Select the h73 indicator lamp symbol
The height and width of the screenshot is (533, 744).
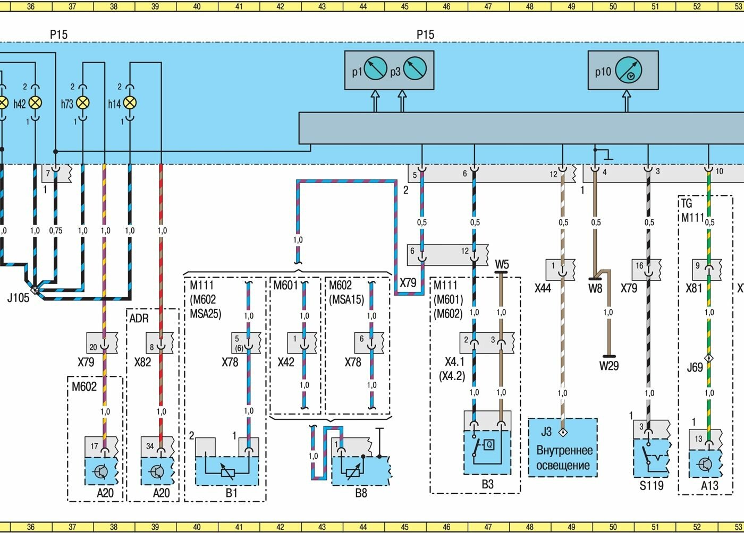[83, 103]
